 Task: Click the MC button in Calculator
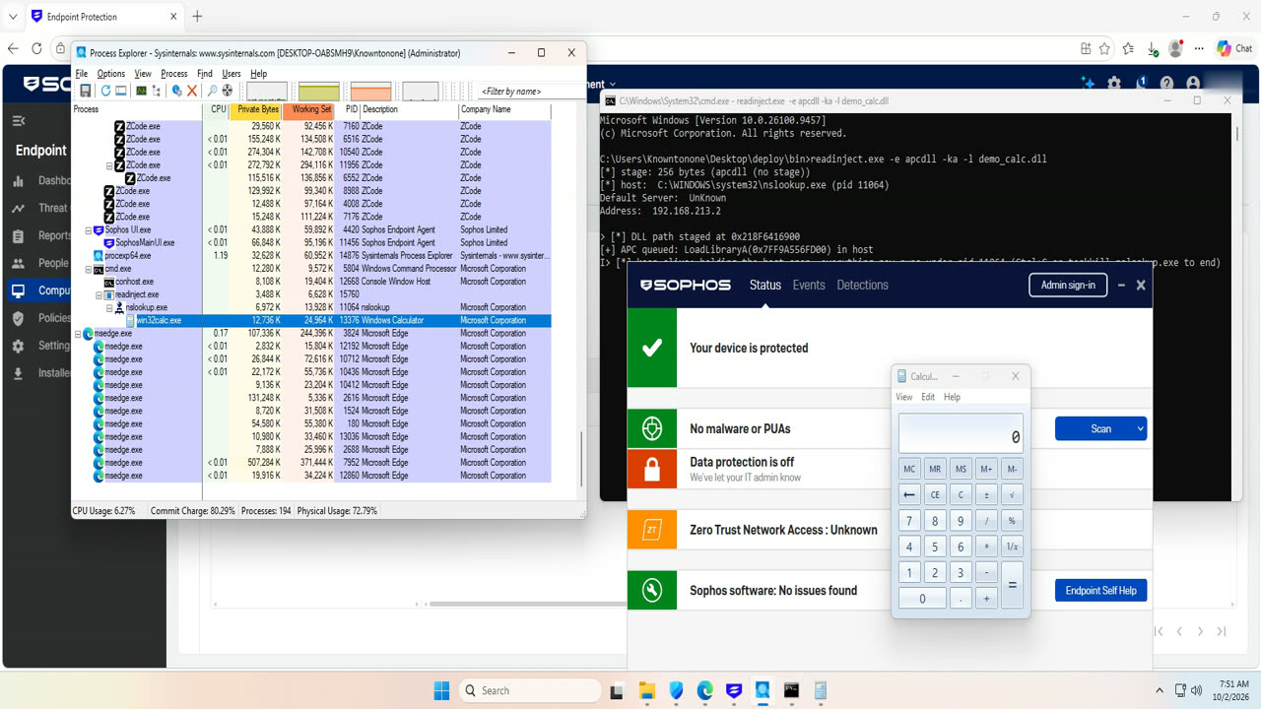click(x=909, y=469)
